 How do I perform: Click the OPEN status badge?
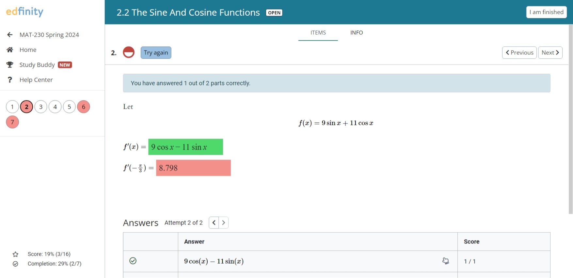coord(274,13)
